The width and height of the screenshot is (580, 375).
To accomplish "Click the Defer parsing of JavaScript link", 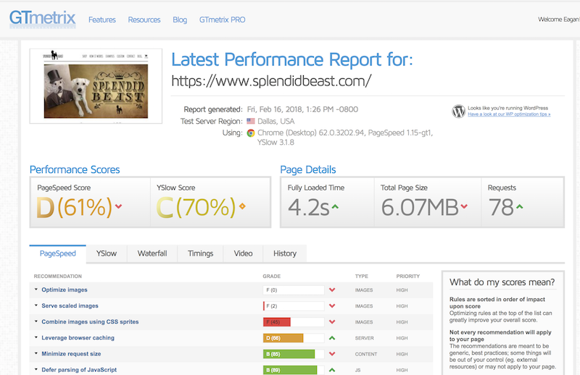I will point(79,370).
